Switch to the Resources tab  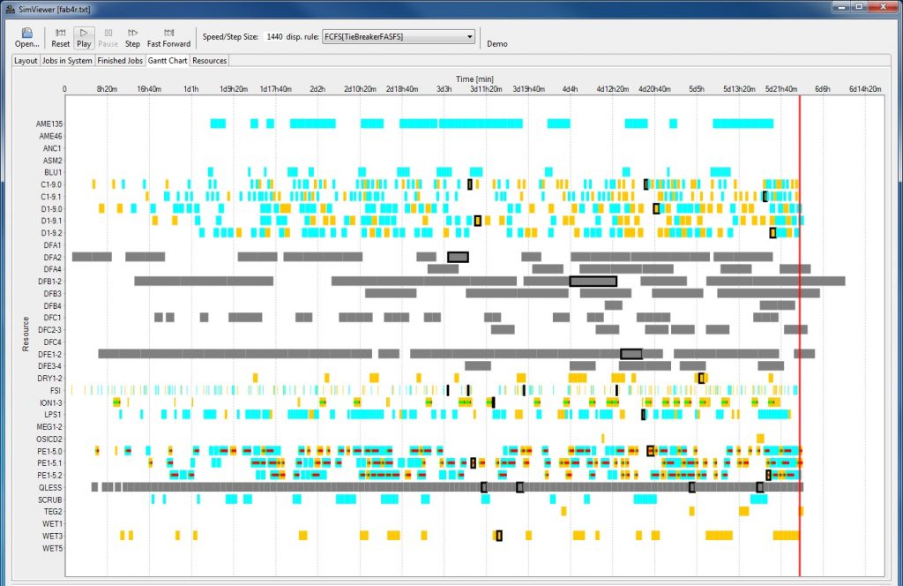(210, 61)
